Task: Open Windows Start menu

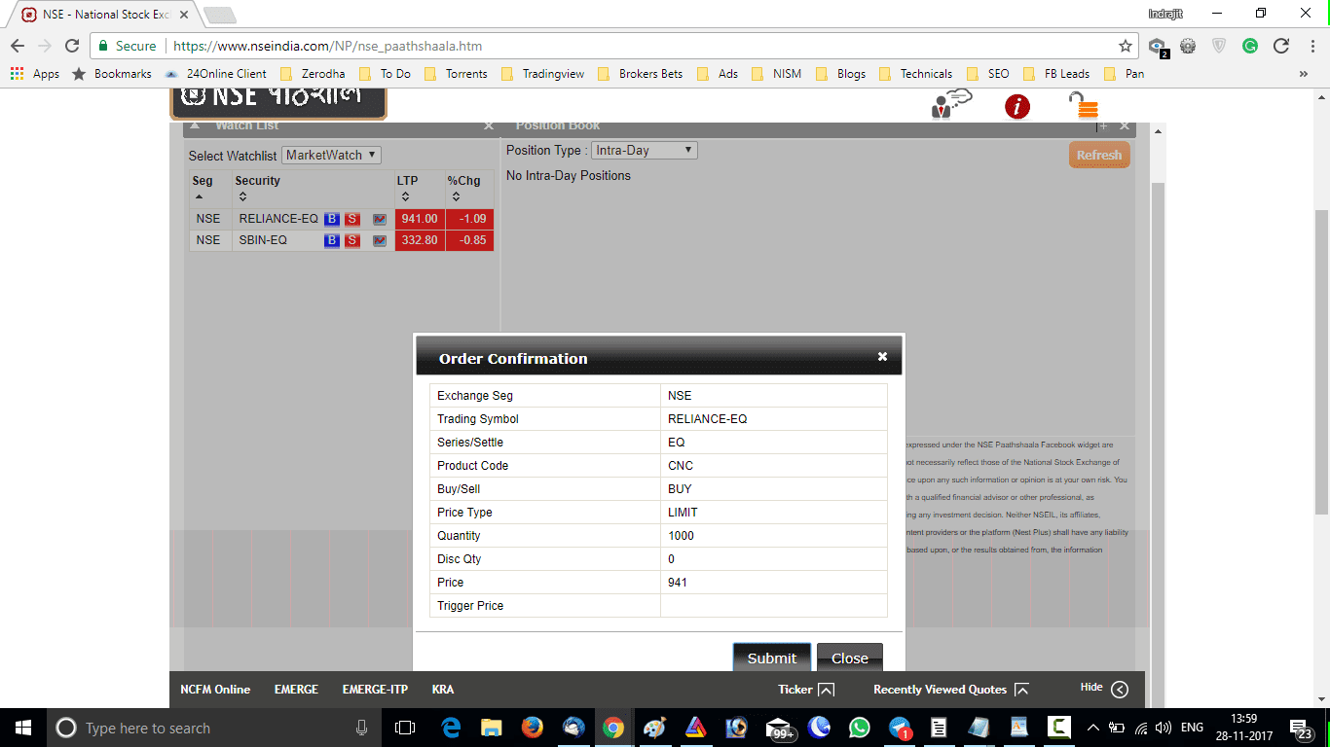Action: (x=22, y=728)
